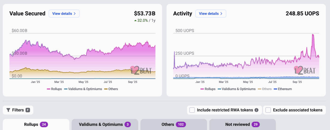Select the Not reviewed tab
This screenshot has height=130, width=330.
click(238, 125)
